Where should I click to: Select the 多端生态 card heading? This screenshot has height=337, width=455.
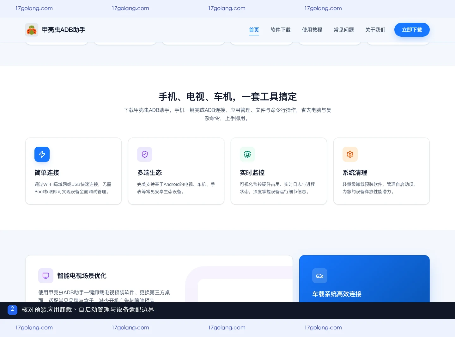(x=149, y=173)
